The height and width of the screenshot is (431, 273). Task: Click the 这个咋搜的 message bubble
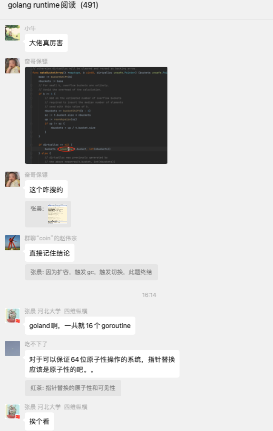pyautogui.click(x=46, y=189)
